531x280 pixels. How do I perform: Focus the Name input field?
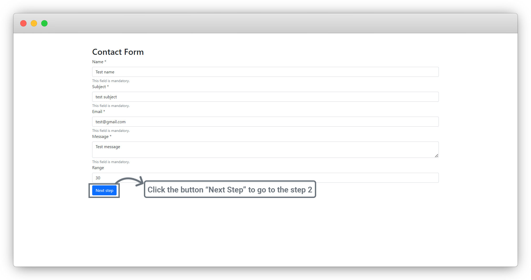265,72
